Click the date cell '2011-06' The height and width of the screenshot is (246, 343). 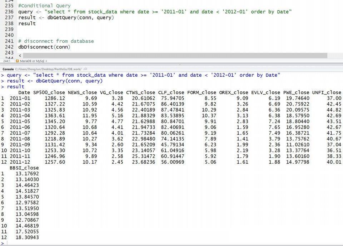tap(20, 127)
